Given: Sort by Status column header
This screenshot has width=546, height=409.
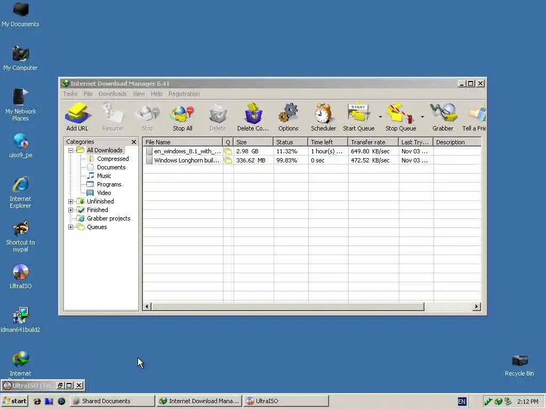Looking at the screenshot, I should point(291,142).
